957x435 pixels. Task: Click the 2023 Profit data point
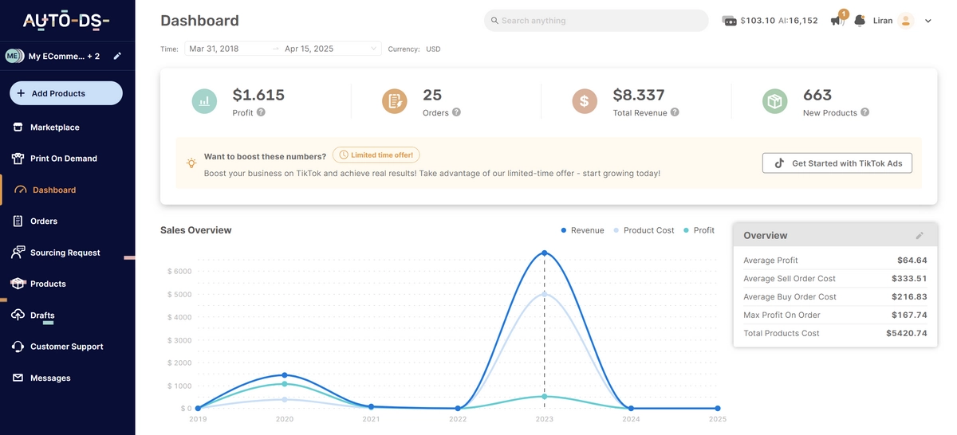[x=545, y=396]
